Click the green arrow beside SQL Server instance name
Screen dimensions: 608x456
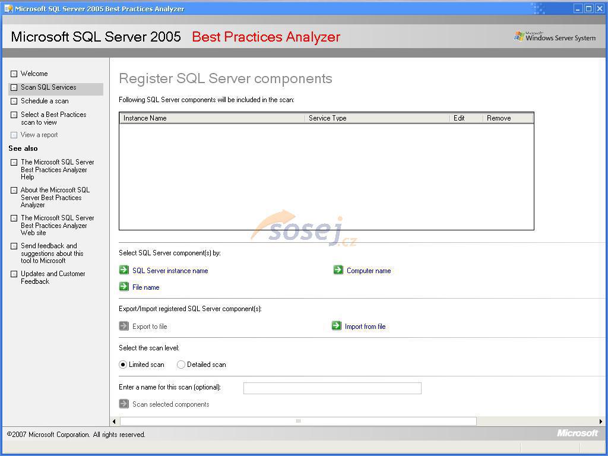click(123, 270)
